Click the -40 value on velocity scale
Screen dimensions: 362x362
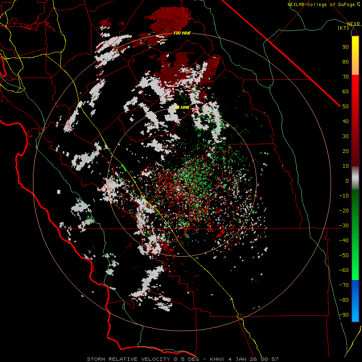point(344,241)
